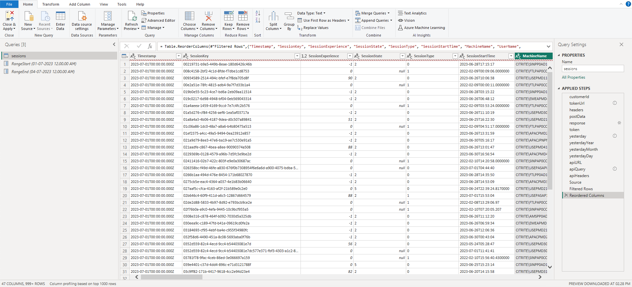Collapse the Queries pane
Viewport: 632px width, 287px height.
pyautogui.click(x=114, y=44)
